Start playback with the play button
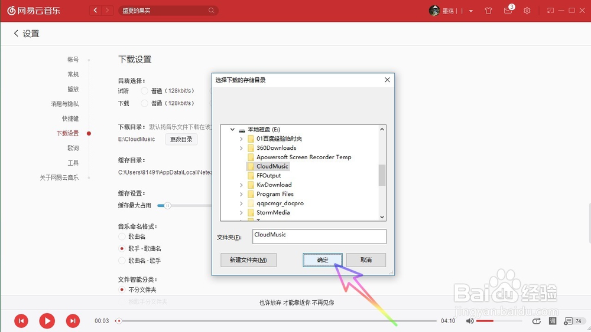 coord(47,321)
